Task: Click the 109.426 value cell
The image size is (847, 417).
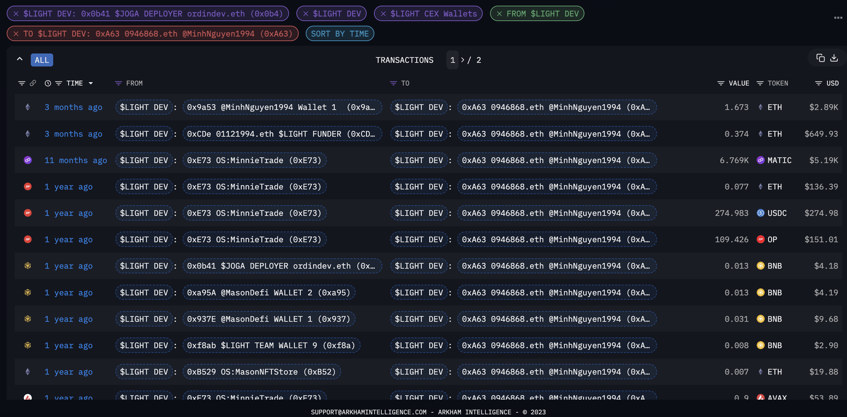Action: (x=732, y=240)
